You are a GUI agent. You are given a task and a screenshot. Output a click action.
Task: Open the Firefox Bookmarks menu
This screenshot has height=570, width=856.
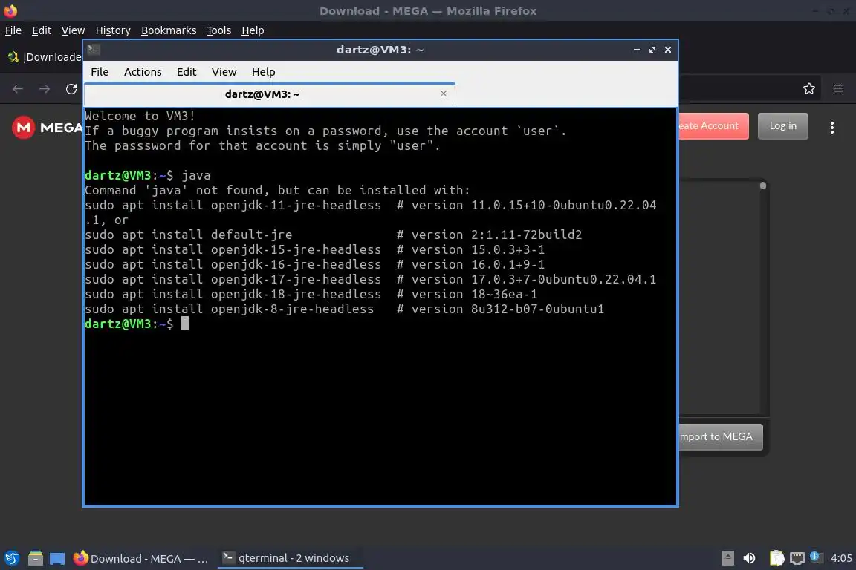[x=169, y=30]
